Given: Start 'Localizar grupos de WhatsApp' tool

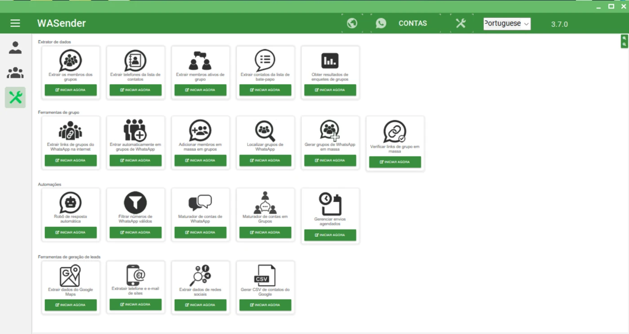Looking at the screenshot, I should pyautogui.click(x=265, y=160).
